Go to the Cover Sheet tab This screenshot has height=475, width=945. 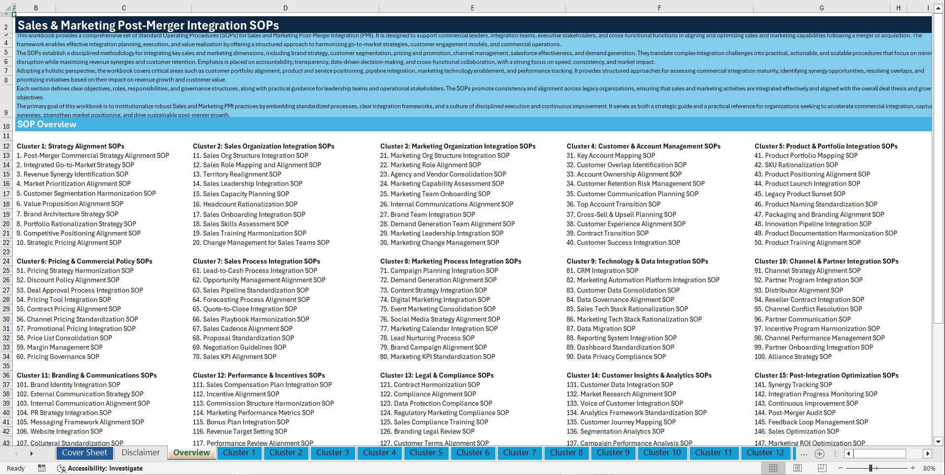pos(85,453)
